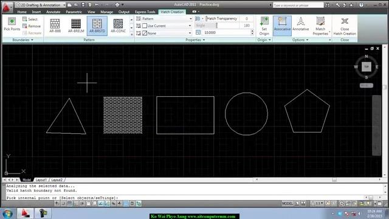Viewport: 389px width, 219px height.
Task: Select the Hatch Creation ribbon tab
Action: click(x=172, y=12)
